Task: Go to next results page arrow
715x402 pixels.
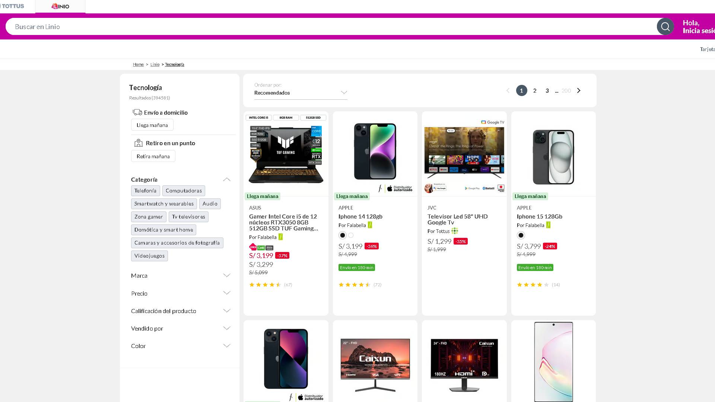Action: [x=579, y=90]
